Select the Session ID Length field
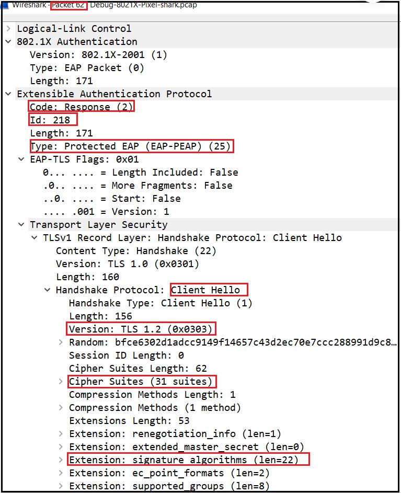 click(125, 356)
